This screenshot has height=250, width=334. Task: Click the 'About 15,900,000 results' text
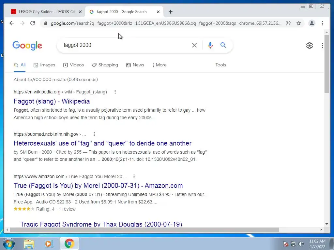click(56, 79)
